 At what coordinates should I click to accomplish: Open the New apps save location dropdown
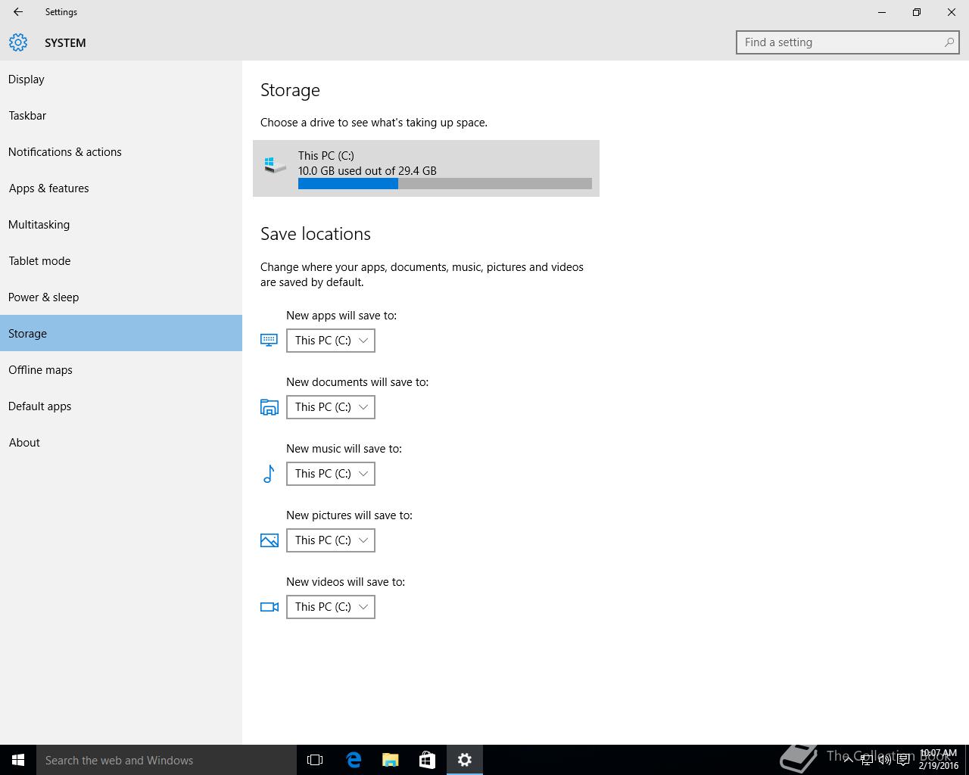click(x=331, y=341)
